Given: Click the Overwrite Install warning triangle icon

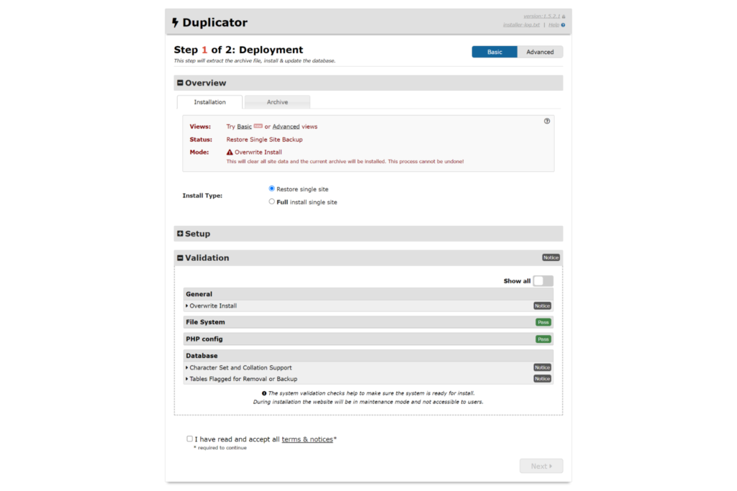Looking at the screenshot, I should [230, 152].
